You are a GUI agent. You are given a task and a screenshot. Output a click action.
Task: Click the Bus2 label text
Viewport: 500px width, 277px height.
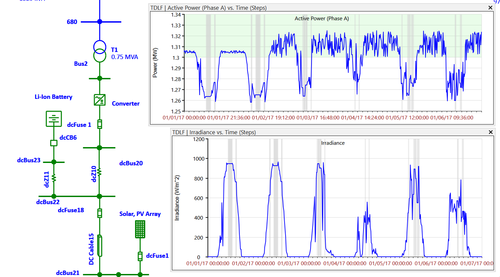click(x=81, y=63)
